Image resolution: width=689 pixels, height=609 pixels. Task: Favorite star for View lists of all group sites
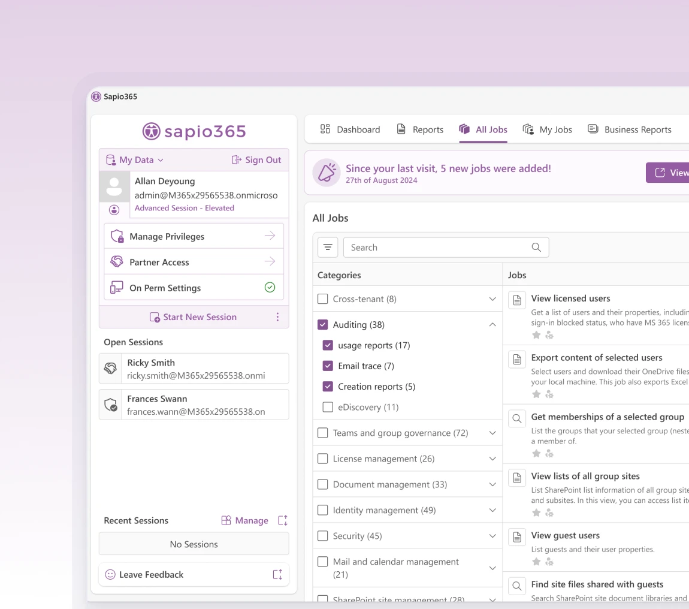coord(536,512)
